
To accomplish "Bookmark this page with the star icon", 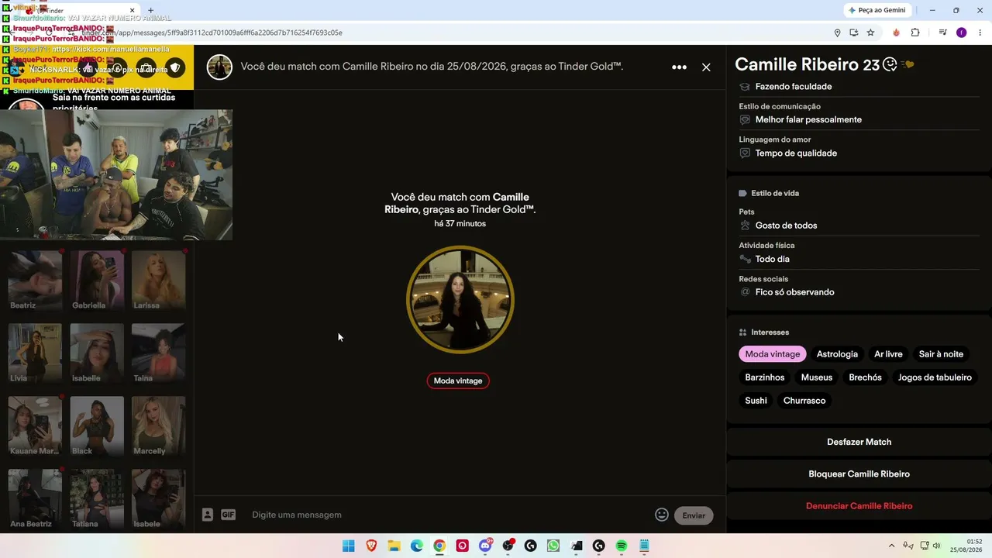I will click(x=870, y=33).
